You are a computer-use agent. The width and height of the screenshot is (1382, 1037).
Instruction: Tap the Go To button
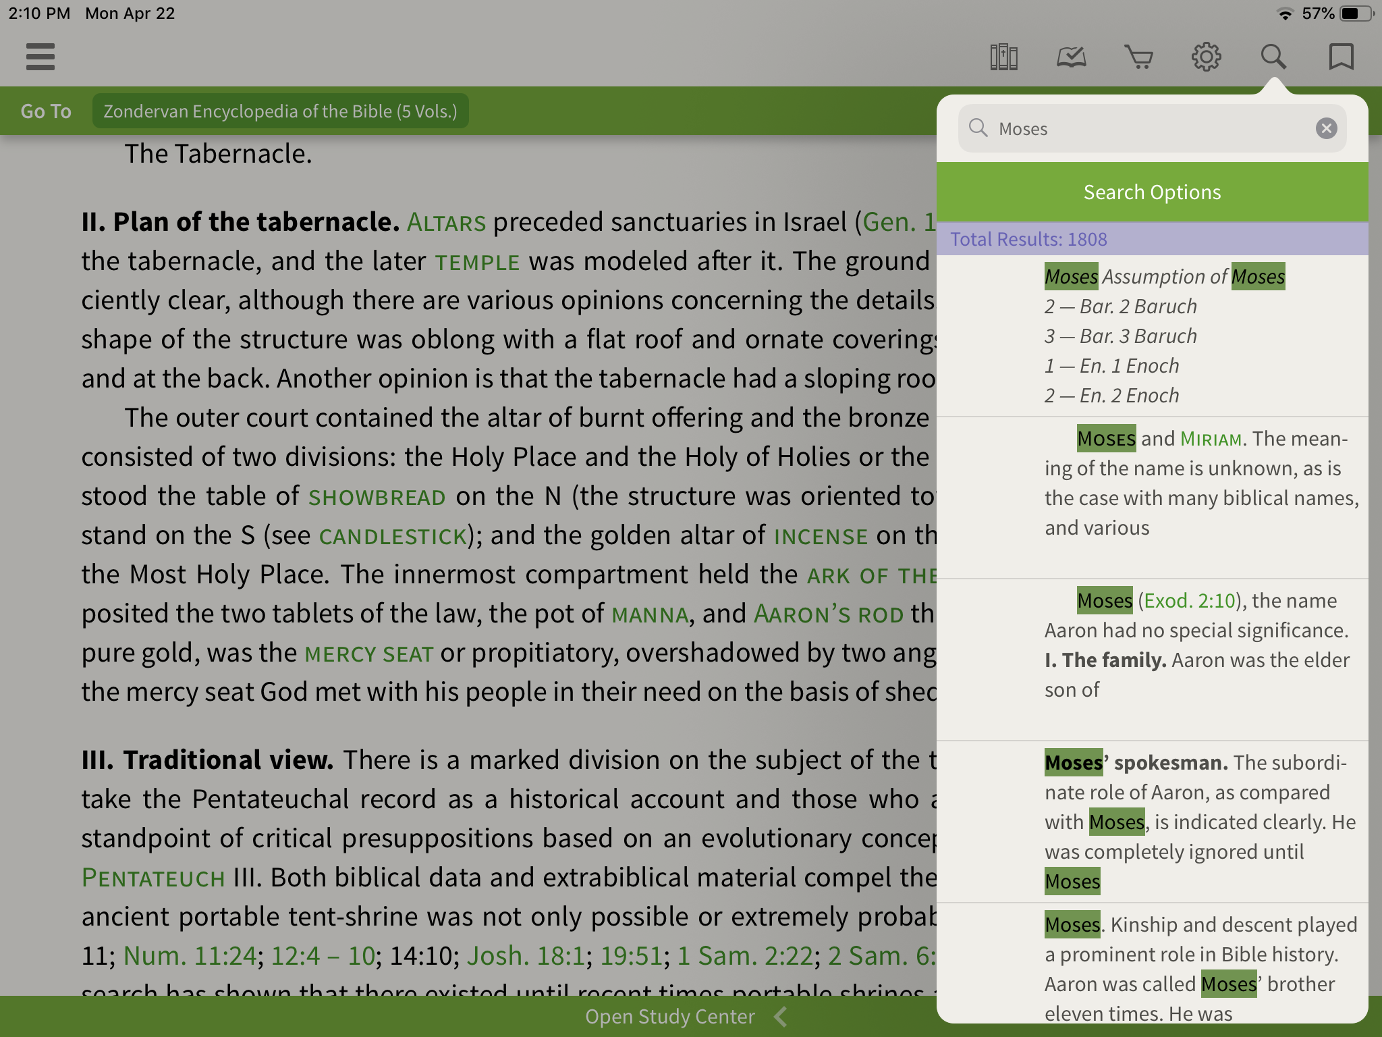(46, 111)
